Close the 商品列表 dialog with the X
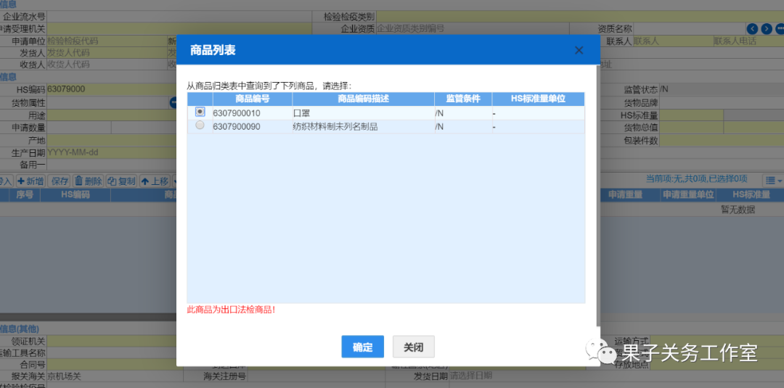Screen dimensions: 784x388 coord(579,50)
